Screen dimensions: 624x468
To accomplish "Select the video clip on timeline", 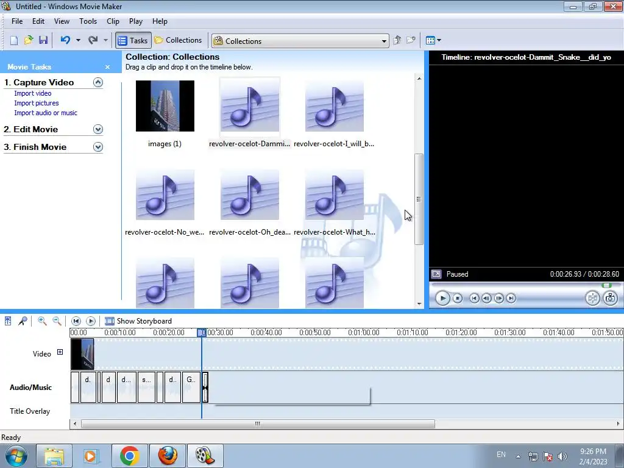I will (82, 354).
